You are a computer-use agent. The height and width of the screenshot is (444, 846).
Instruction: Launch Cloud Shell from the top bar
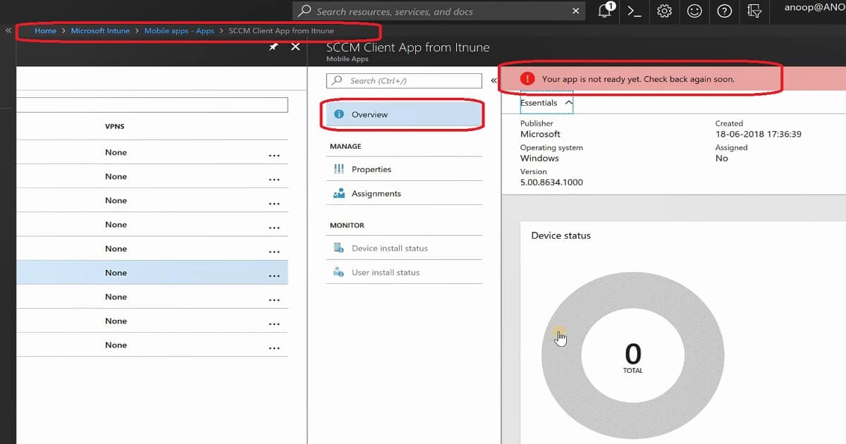click(634, 11)
